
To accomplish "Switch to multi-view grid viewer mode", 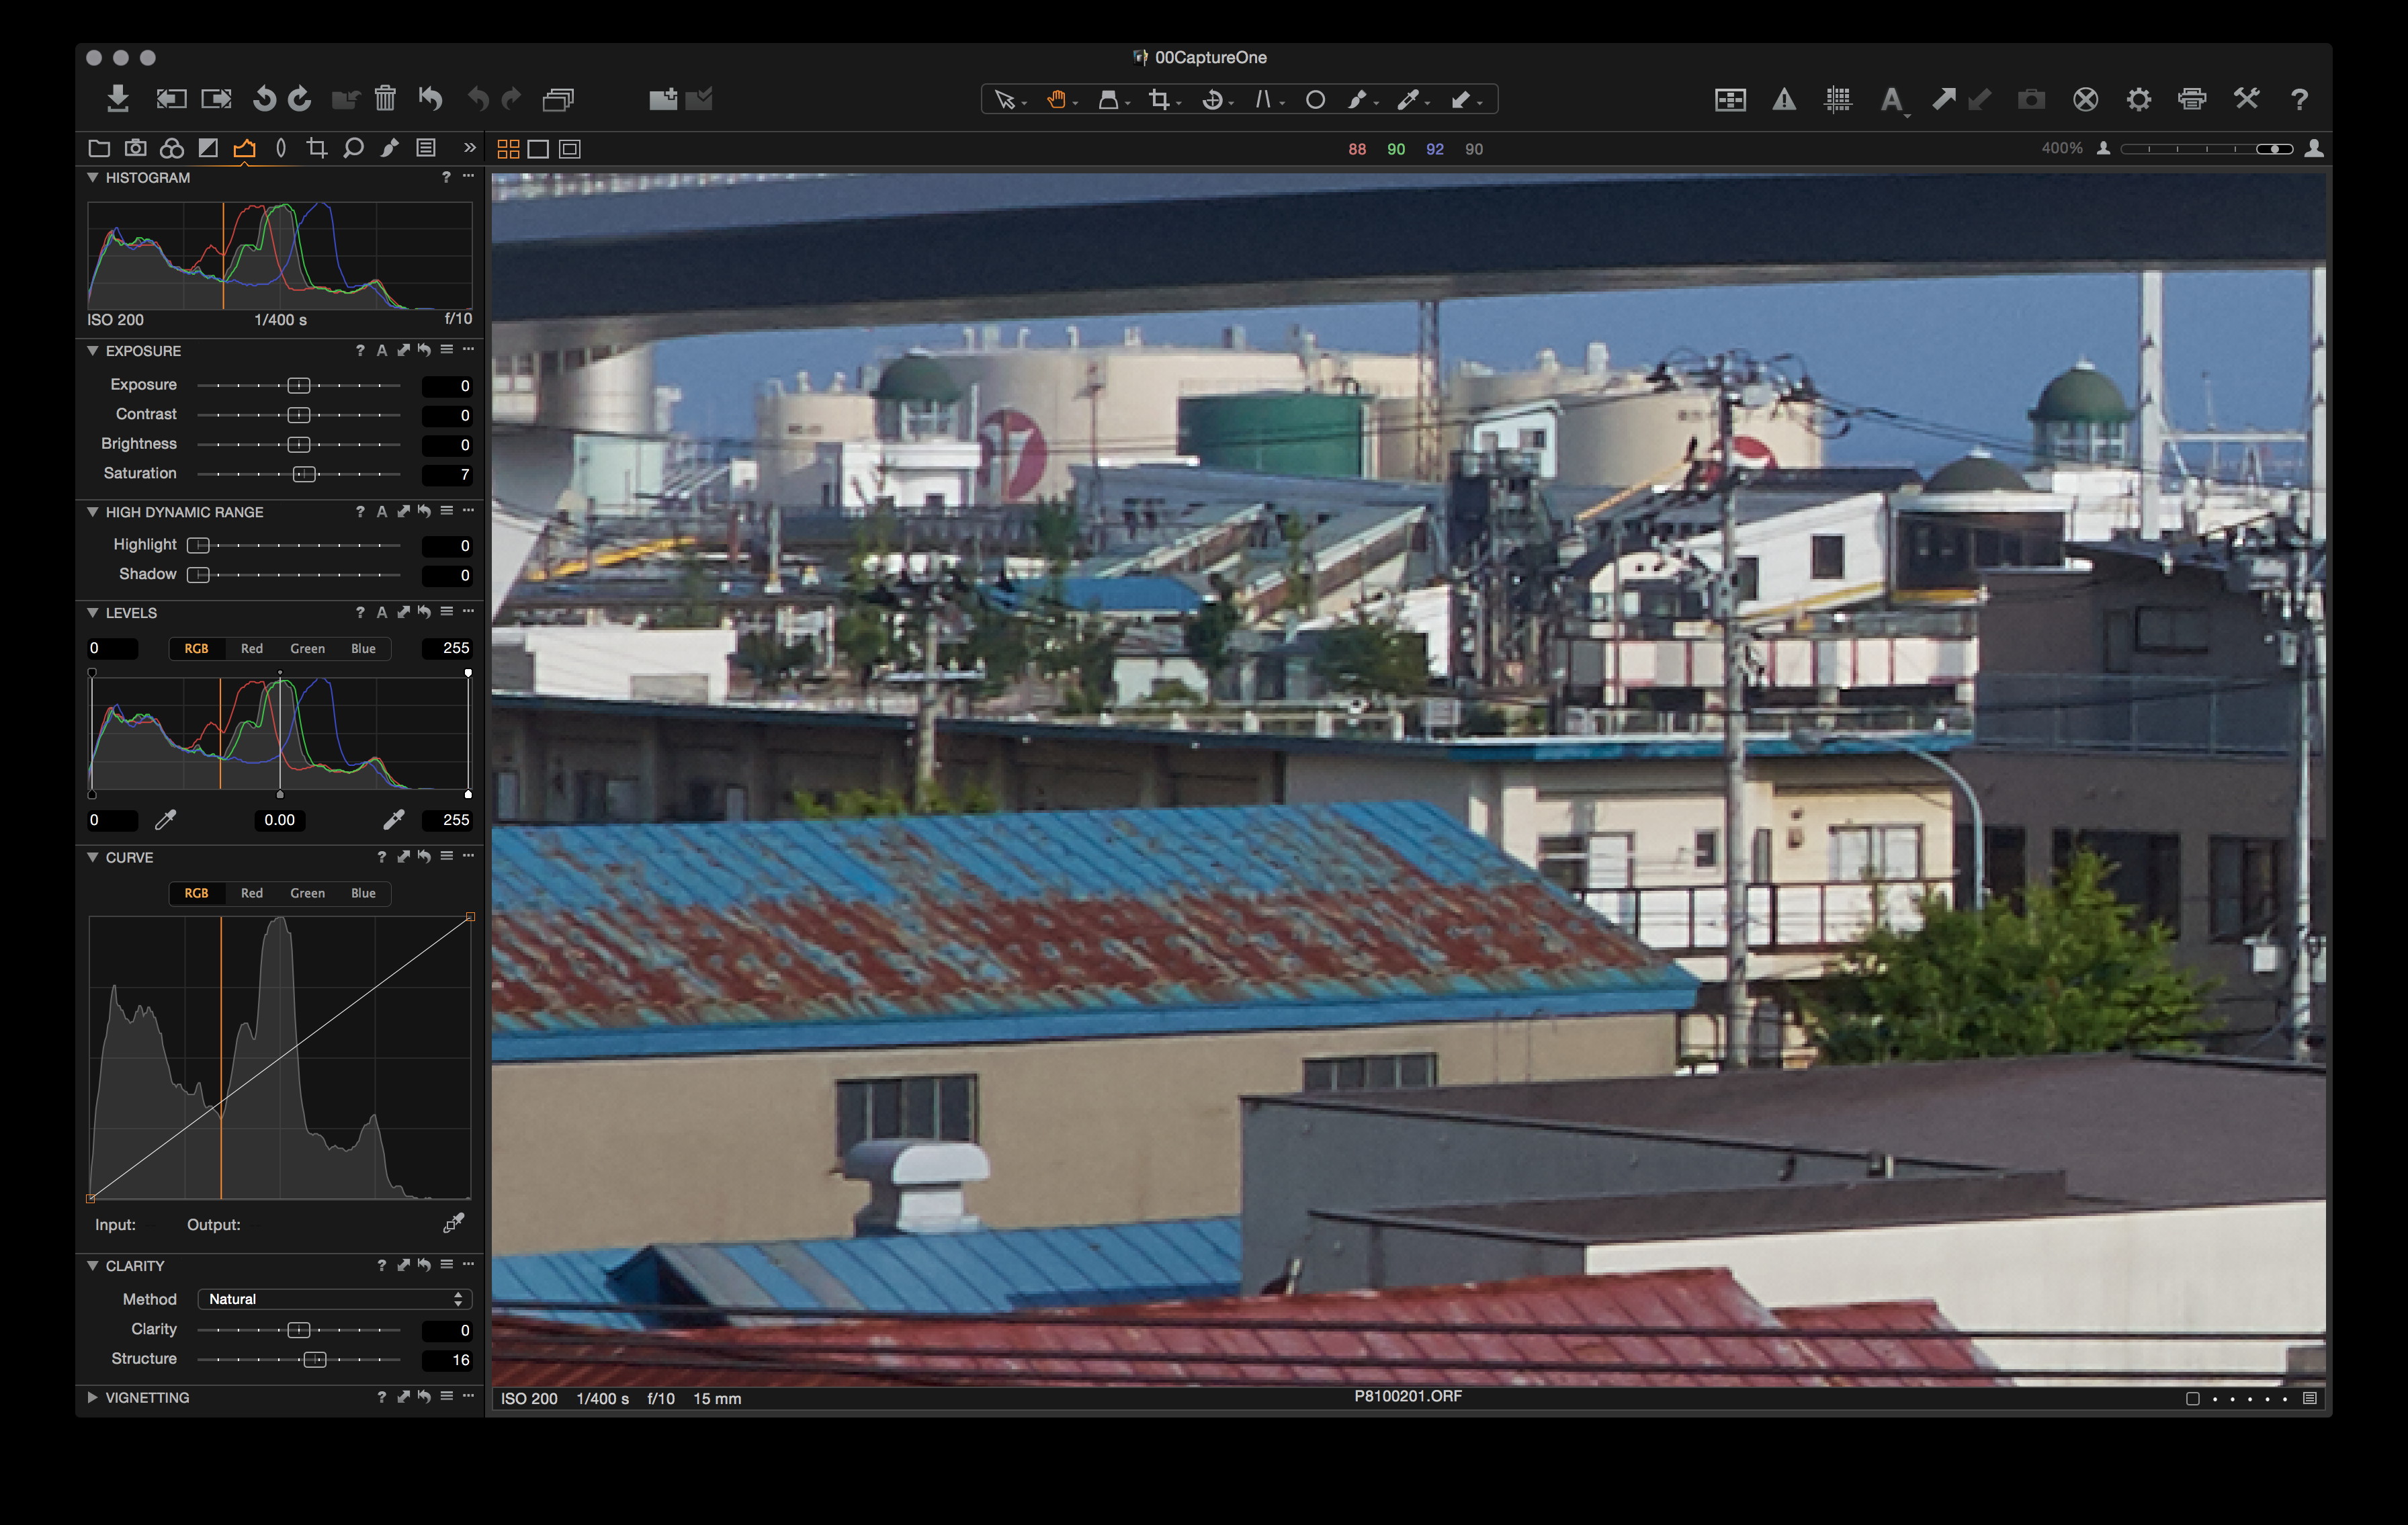I will (x=508, y=149).
